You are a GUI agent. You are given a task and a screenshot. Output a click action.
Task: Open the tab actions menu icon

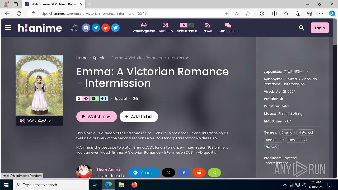point(16,4)
